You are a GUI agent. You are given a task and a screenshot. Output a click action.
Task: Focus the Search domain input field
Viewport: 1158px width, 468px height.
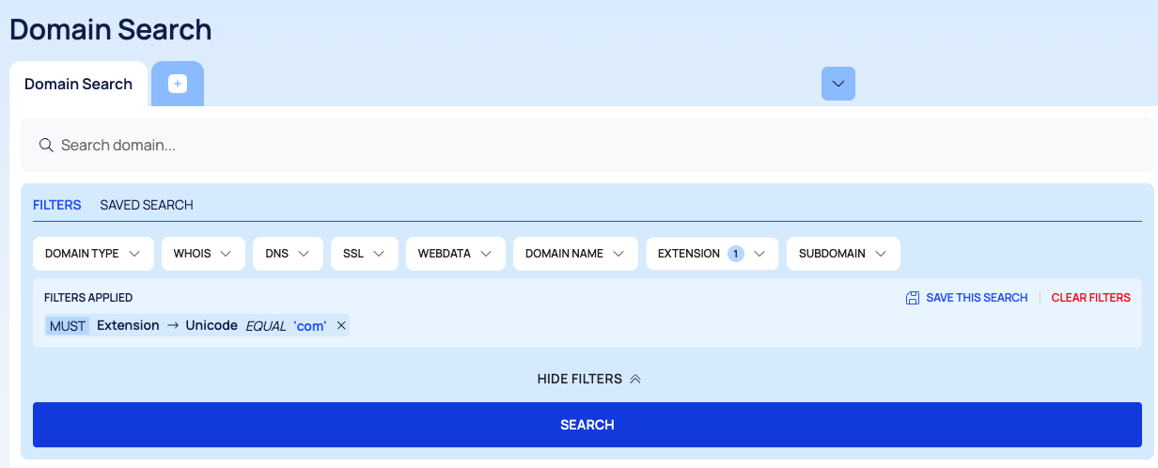(x=587, y=146)
